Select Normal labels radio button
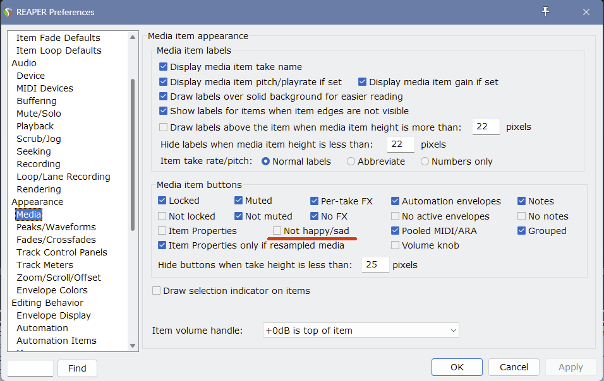Viewport: 604px width, 381px height. point(265,161)
